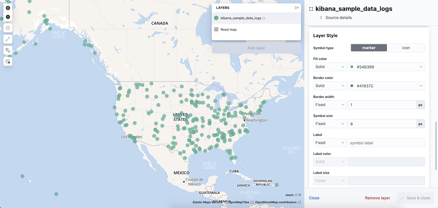Switch symbol type to icon
Screen dimensions: 438x208
(406, 48)
